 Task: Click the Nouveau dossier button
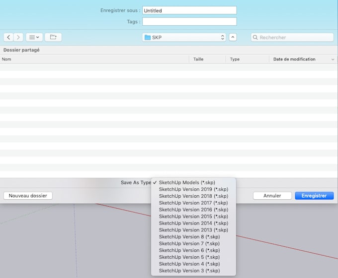(x=28, y=196)
